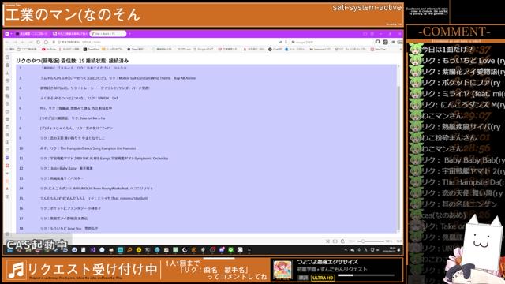Switch to the first browser tab
The width and height of the screenshot is (505, 284).
[x=32, y=33]
